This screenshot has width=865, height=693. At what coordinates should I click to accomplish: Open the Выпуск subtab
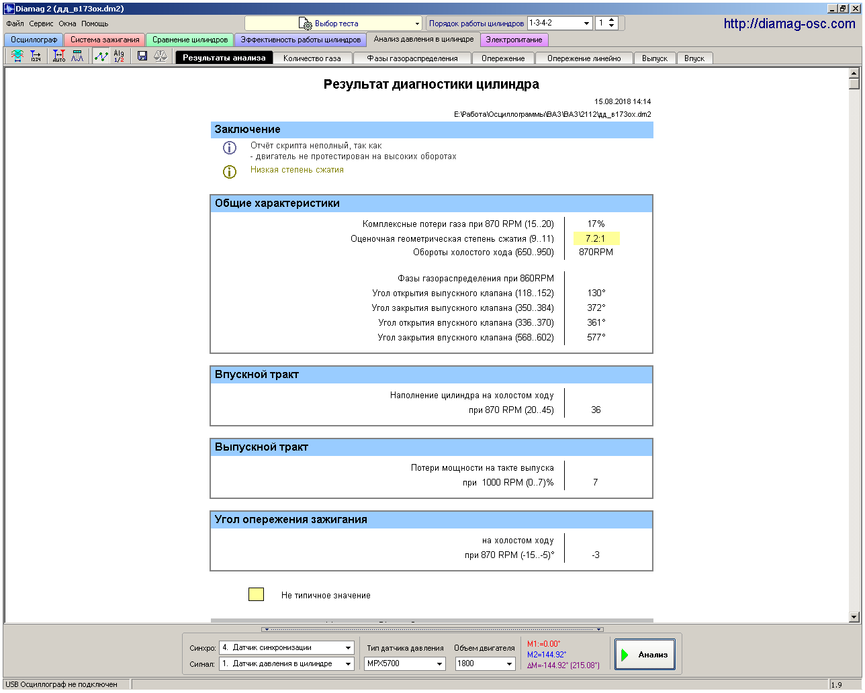coord(655,58)
